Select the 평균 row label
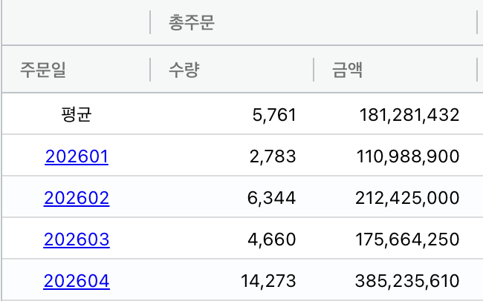 [77, 114]
